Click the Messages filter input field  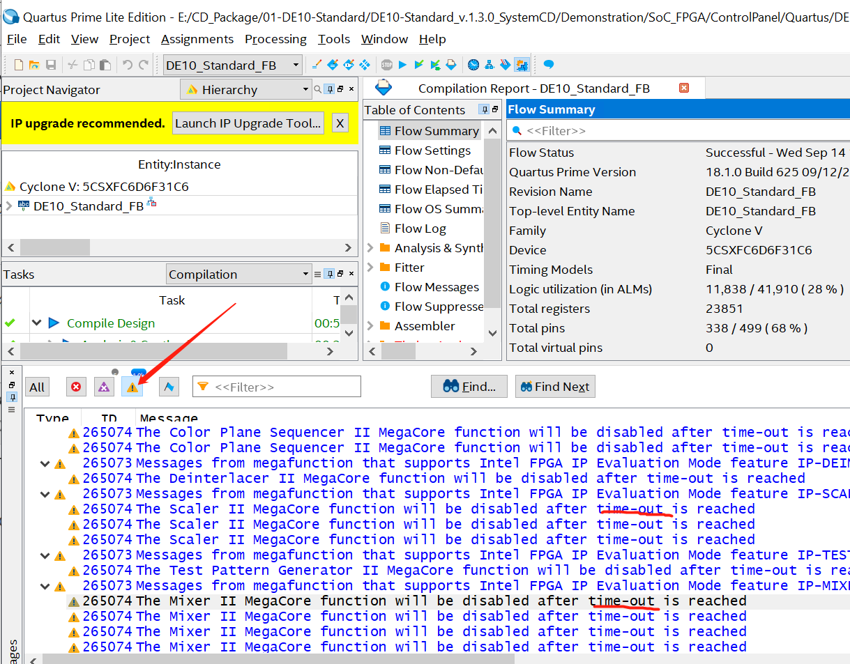click(277, 387)
